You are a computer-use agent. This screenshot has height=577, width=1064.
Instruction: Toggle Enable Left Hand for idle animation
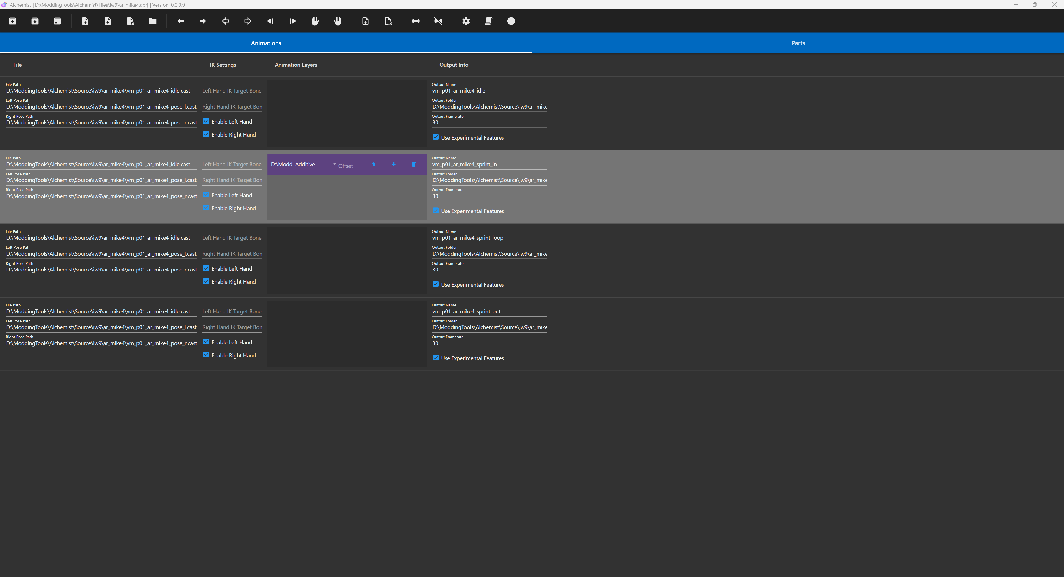point(206,121)
